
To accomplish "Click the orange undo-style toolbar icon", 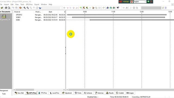I will [20, 8].
